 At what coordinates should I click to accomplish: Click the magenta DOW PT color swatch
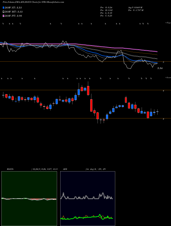coord(4,16)
